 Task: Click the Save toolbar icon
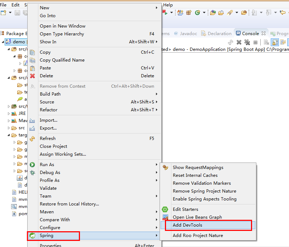click(17, 13)
